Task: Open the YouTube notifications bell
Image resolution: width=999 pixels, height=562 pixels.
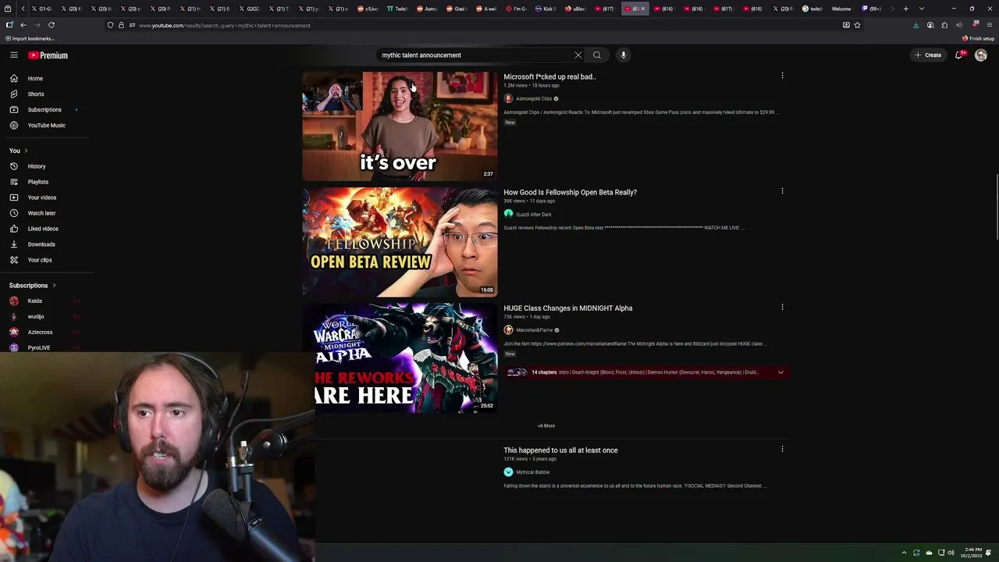Action: (x=959, y=55)
